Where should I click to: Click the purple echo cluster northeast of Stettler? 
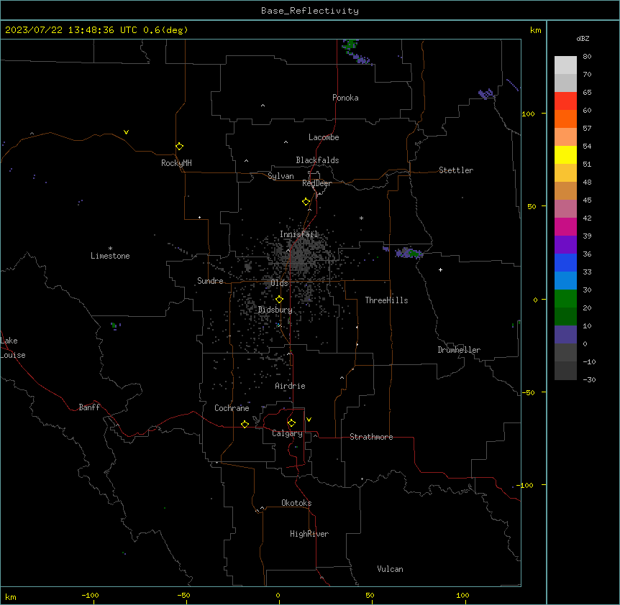pyautogui.click(x=485, y=94)
